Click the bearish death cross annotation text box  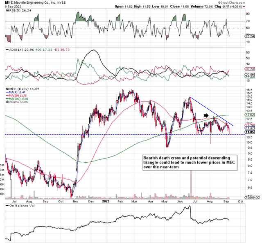(x=190, y=163)
